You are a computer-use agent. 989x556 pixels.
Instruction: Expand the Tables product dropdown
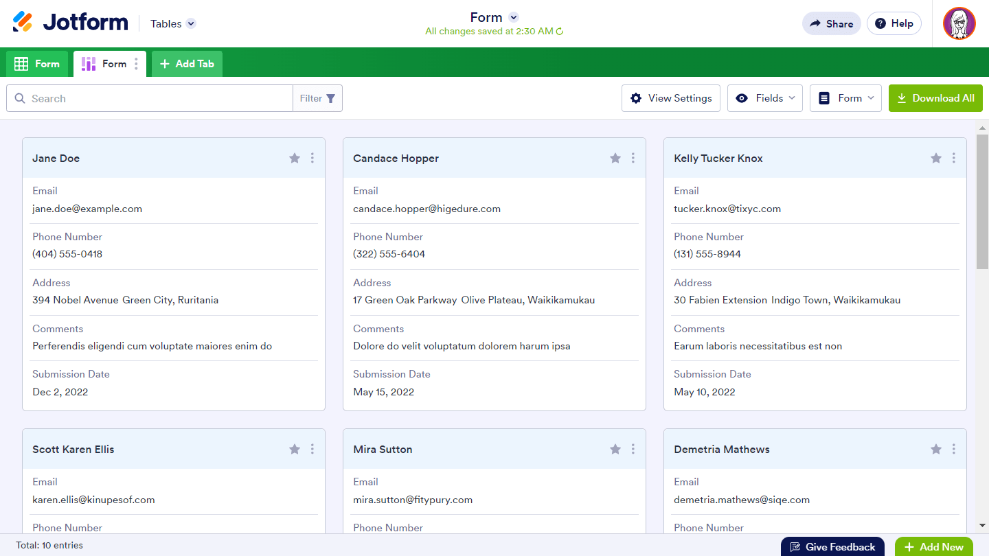[191, 23]
